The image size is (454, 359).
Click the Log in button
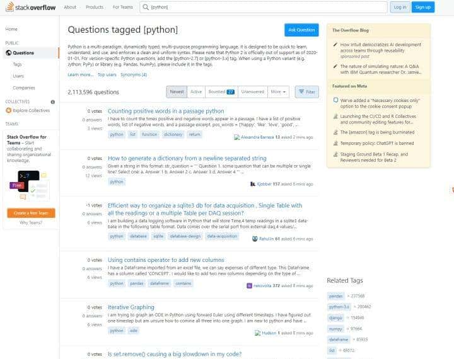(400, 7)
